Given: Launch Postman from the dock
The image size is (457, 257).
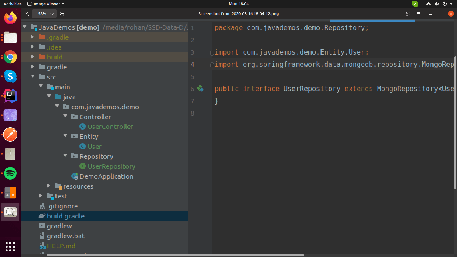Looking at the screenshot, I should click(10, 134).
